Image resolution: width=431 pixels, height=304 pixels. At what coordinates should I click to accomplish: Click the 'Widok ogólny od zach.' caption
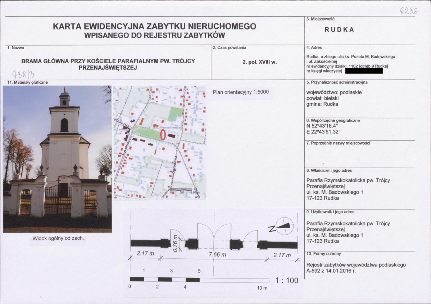58,238
